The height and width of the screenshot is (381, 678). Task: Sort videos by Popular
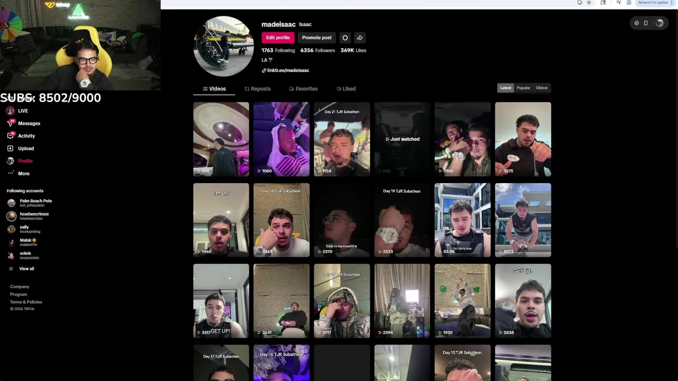[523, 88]
